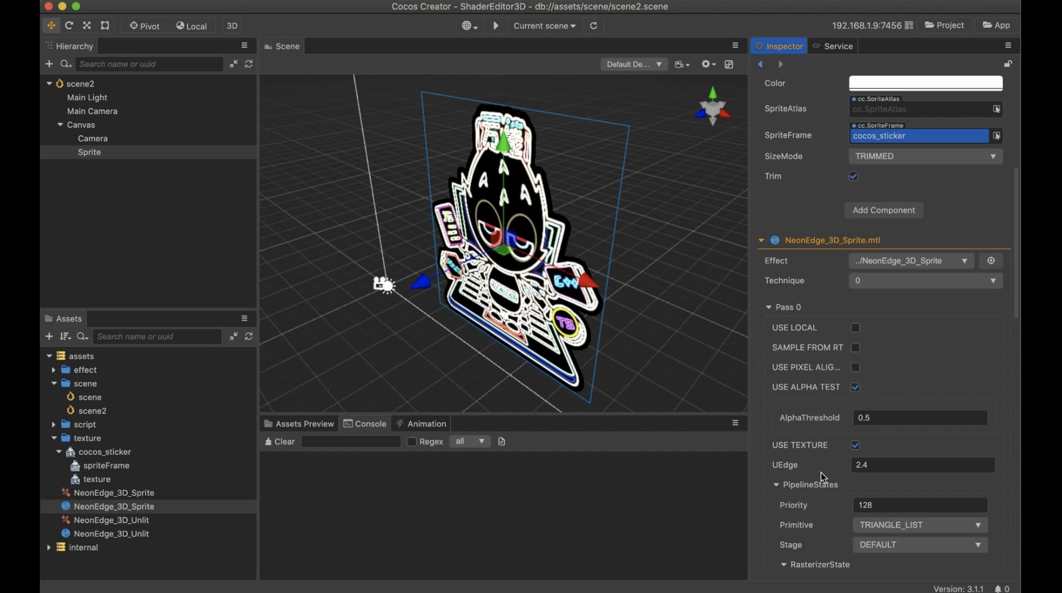
Task: Click the Clear console button
Action: 280,441
